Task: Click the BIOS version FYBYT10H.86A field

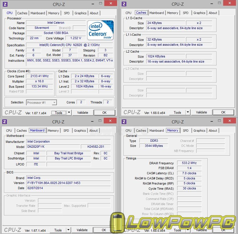Action: pyautogui.click(x=69, y=183)
